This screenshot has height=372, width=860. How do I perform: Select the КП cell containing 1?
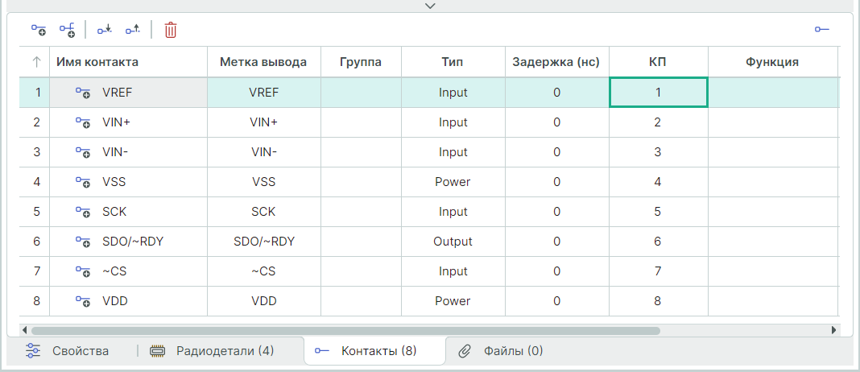click(x=658, y=93)
